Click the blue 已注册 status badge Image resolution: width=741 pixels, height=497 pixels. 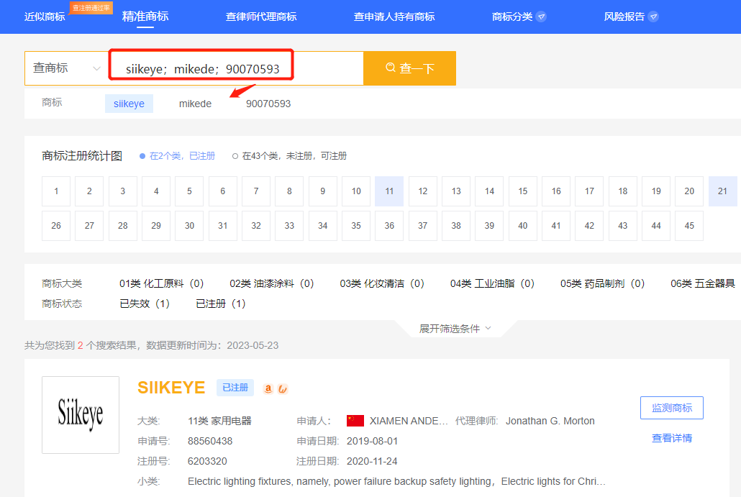235,387
